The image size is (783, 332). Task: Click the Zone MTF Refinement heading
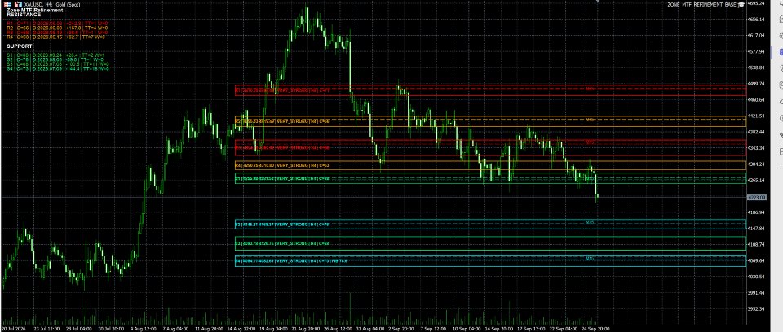tap(35, 10)
